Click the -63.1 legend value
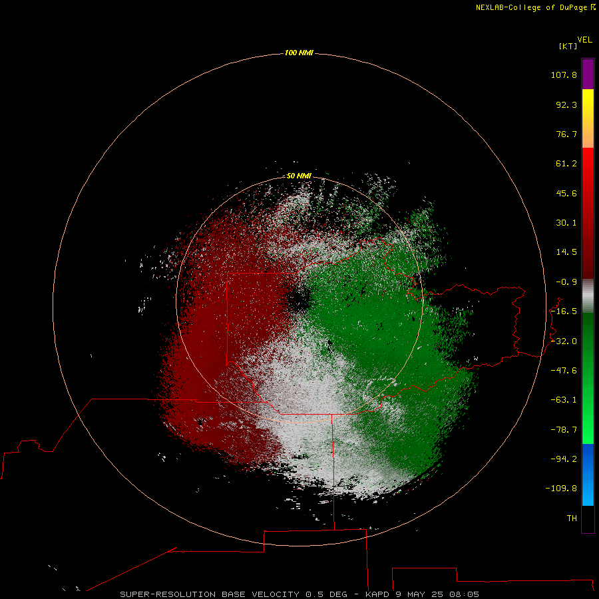The image size is (599, 599). (x=564, y=400)
